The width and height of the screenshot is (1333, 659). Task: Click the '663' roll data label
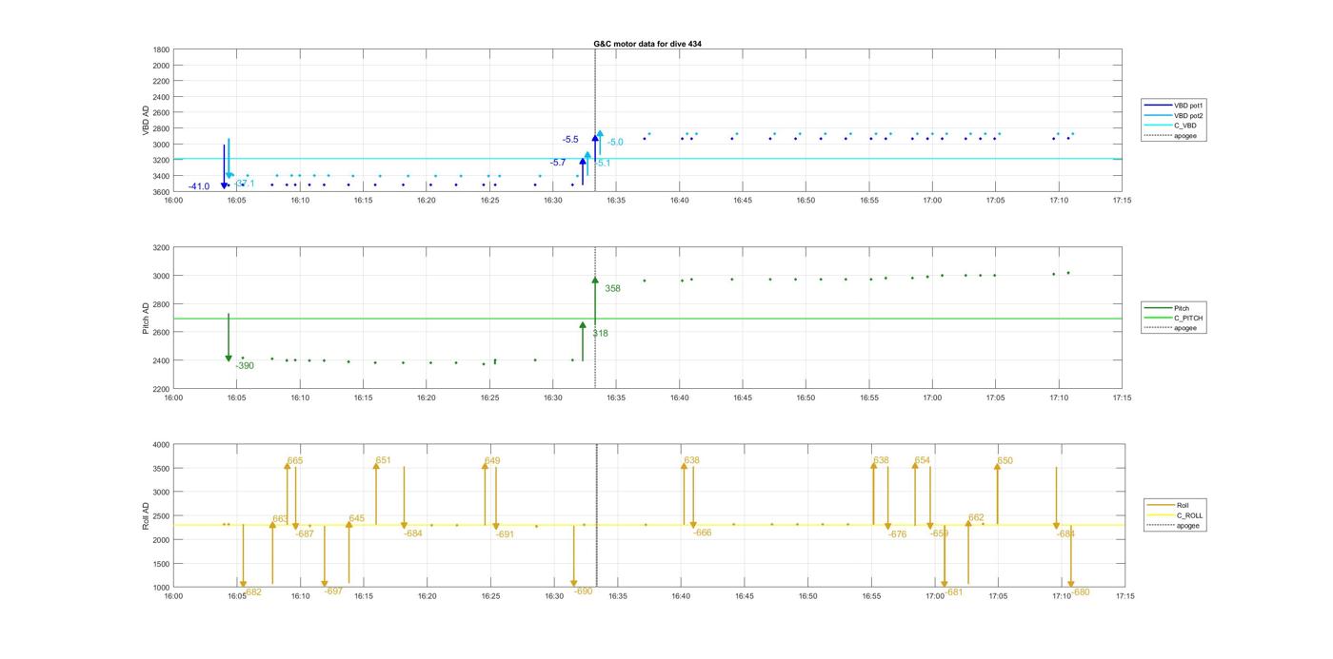click(x=280, y=520)
